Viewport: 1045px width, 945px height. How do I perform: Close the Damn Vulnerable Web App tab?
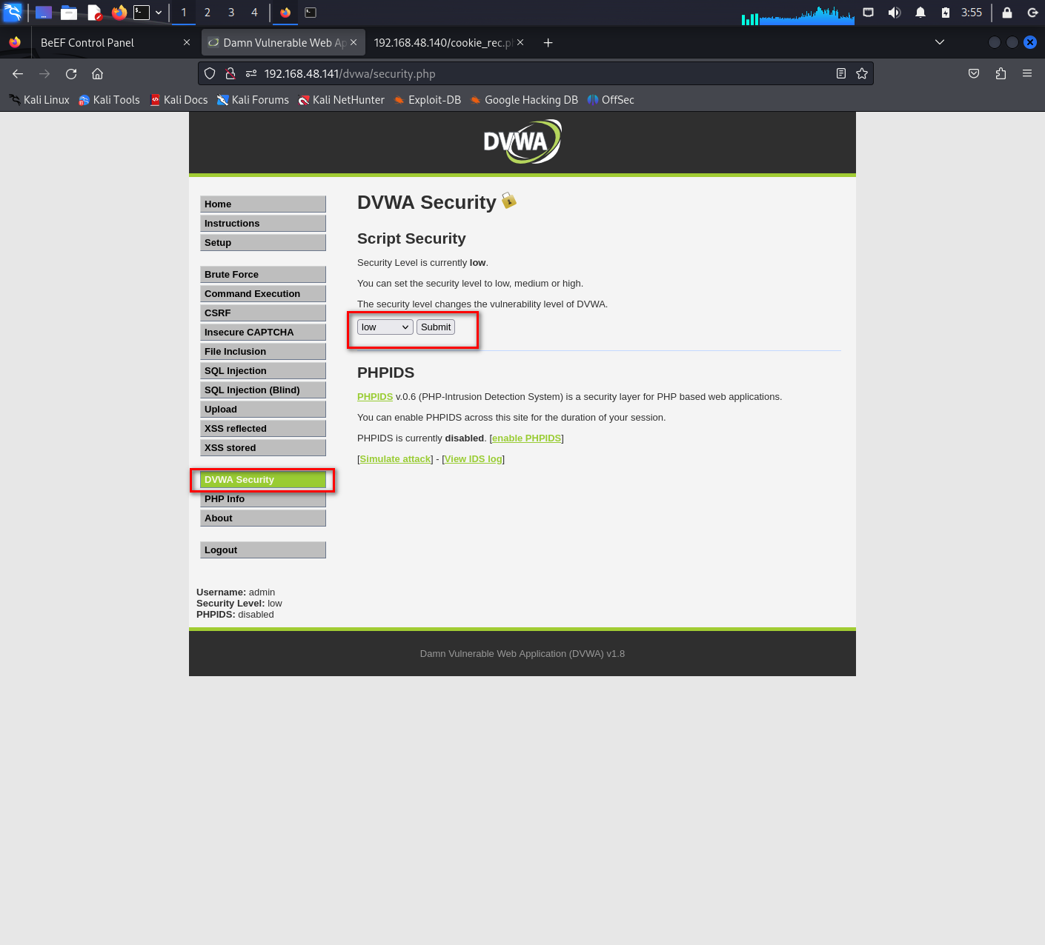[354, 43]
